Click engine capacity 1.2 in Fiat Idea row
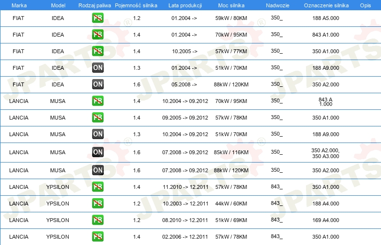The width and height of the screenshot is (381, 245). coord(137,18)
